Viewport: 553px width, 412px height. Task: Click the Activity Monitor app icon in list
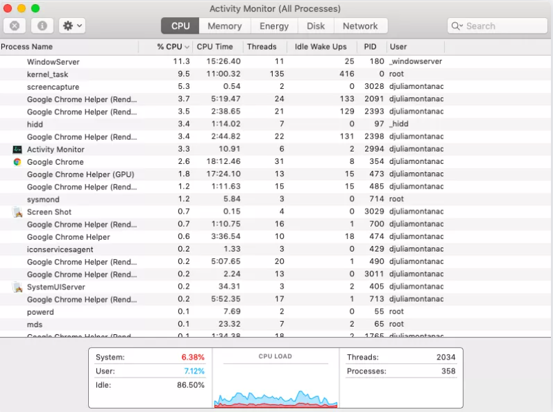(17, 150)
